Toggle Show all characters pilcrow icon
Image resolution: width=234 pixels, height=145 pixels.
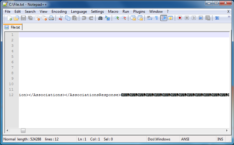pyautogui.click(x=156, y=18)
